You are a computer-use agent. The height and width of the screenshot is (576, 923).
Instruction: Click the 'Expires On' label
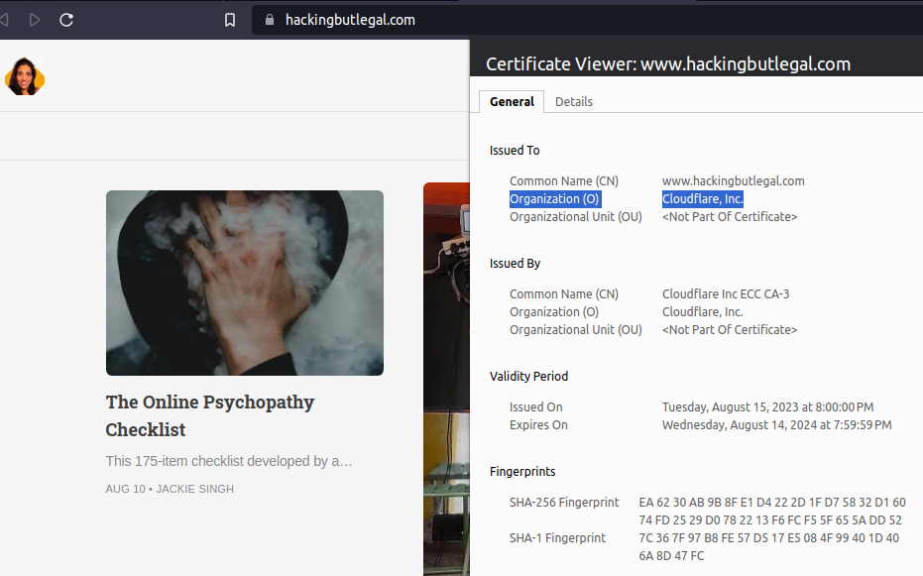[x=538, y=424]
